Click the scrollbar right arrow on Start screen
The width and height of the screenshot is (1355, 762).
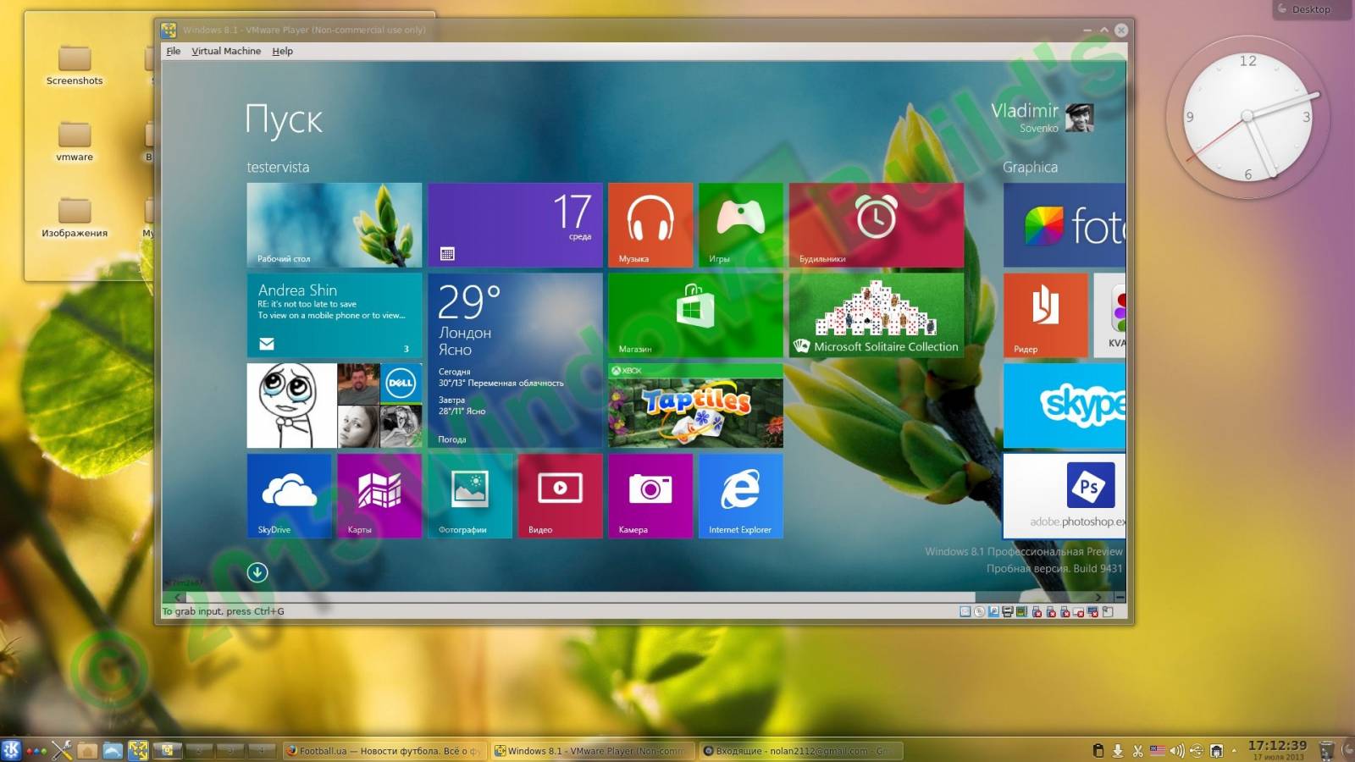1098,597
